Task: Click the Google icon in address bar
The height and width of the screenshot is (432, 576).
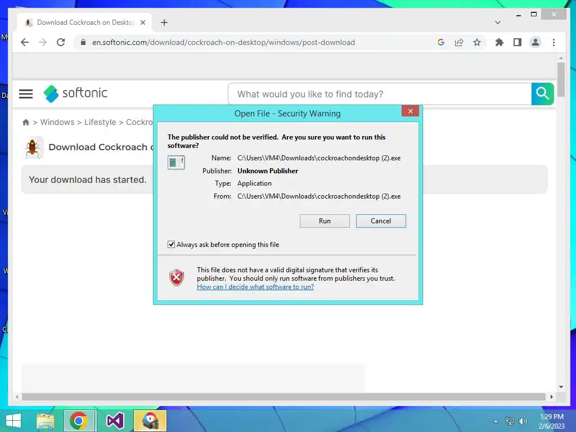Action: 441,42
